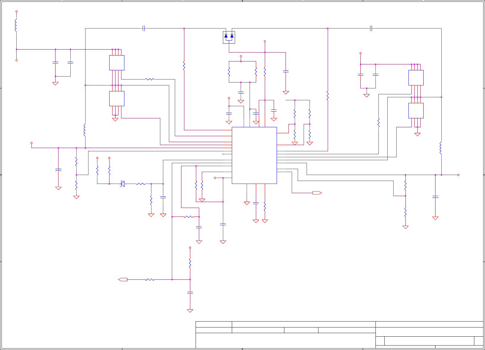
Task: Select the lower-right transistor package block
Action: point(416,111)
